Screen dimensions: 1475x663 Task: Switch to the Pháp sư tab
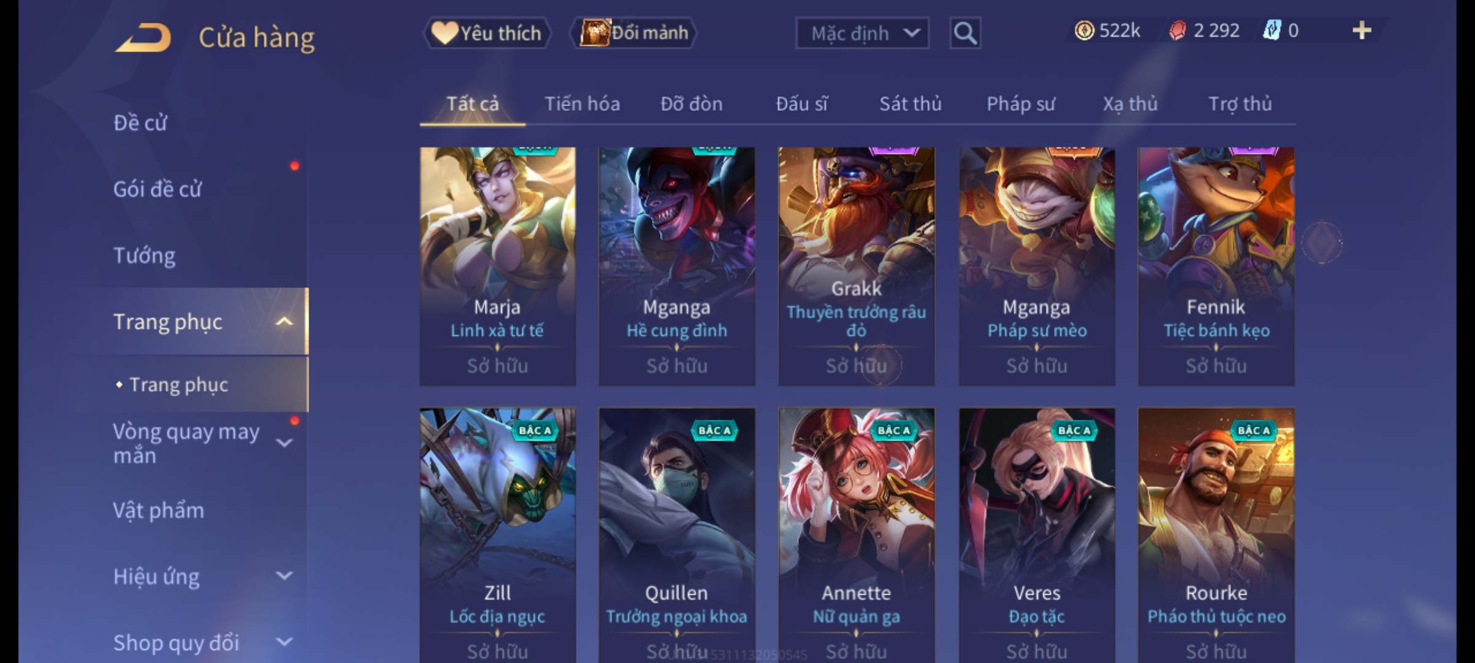tap(1021, 104)
